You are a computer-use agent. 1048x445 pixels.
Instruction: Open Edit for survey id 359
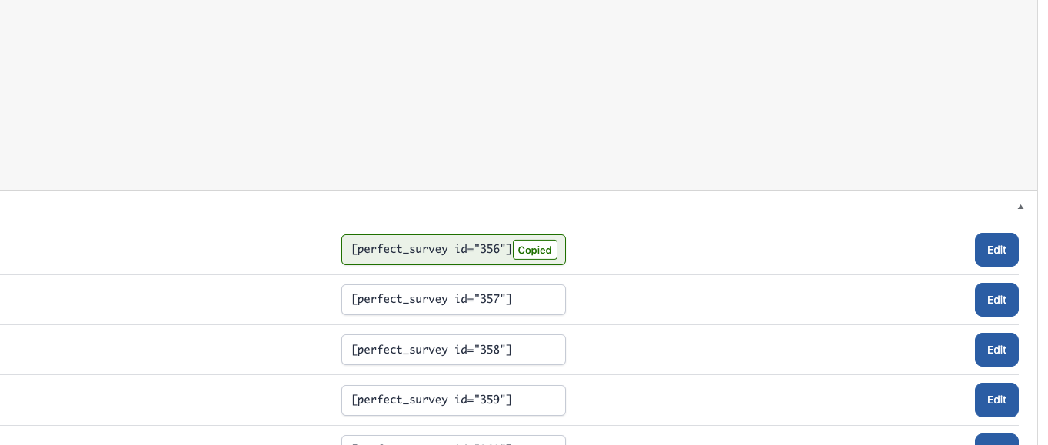tap(996, 400)
